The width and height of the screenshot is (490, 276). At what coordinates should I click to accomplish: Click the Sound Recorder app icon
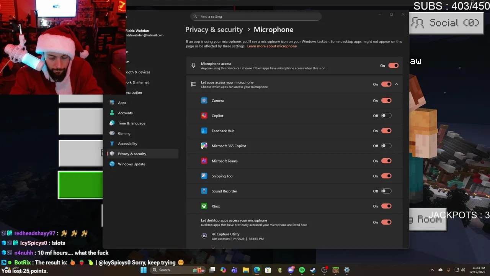(204, 191)
